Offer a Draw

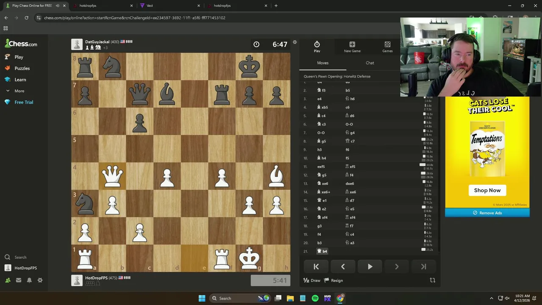click(x=312, y=280)
